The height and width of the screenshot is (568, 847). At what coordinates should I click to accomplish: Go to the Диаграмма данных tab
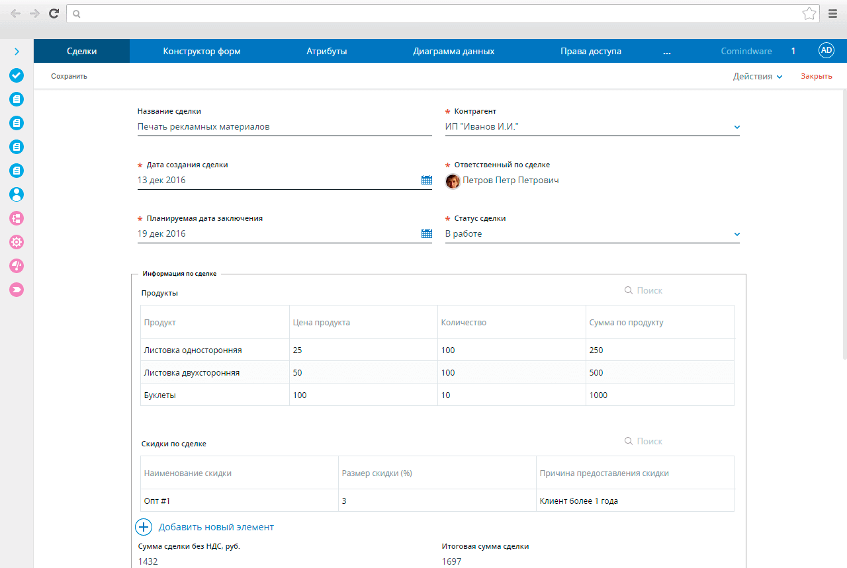453,51
